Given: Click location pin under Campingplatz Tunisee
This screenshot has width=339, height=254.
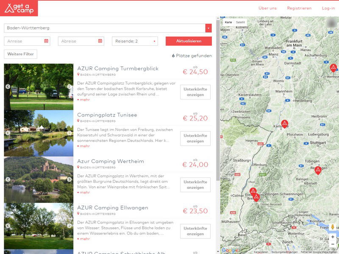Looking at the screenshot, I should point(78,121).
